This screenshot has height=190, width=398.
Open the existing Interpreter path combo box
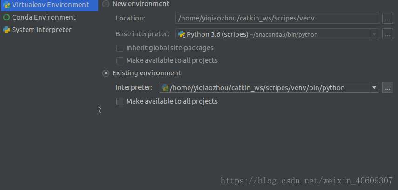pos(269,87)
